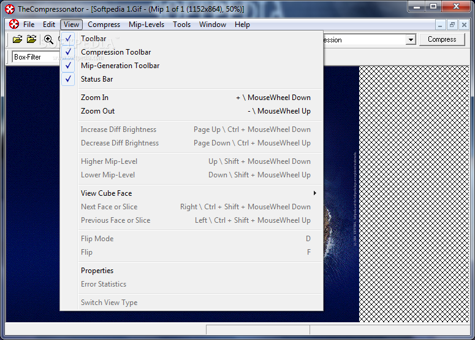Choose Zoom In from View menu
The width and height of the screenshot is (475, 340).
tap(192, 98)
